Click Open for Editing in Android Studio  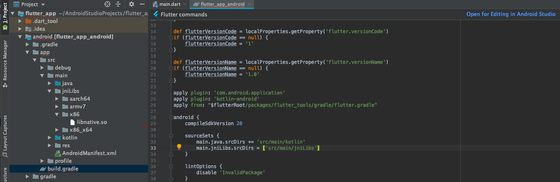pos(511,14)
